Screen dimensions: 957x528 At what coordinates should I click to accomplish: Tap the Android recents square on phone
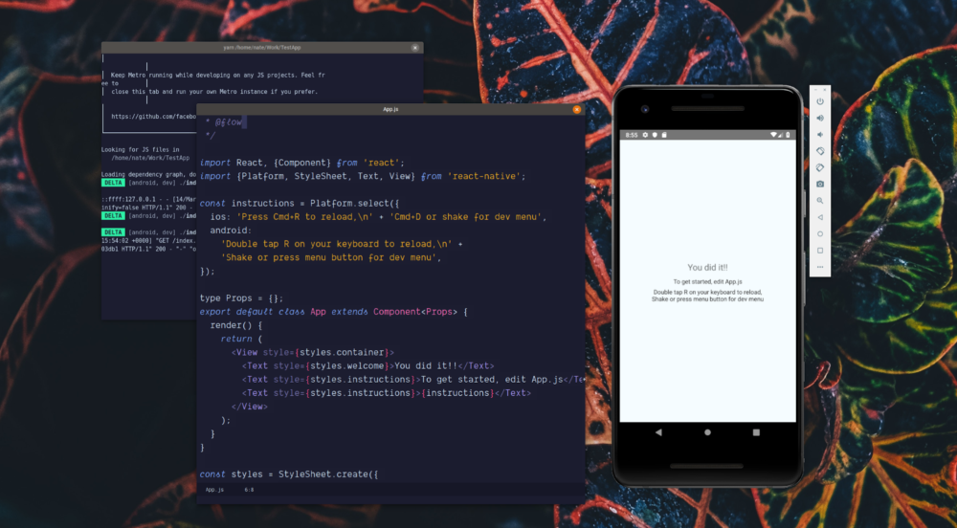tap(756, 432)
